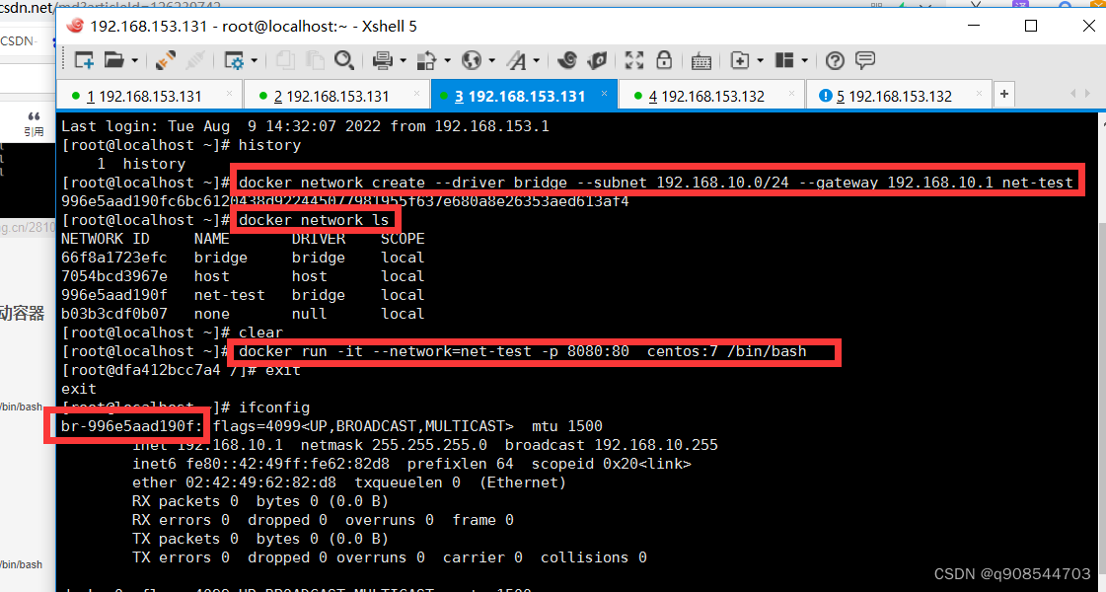This screenshot has width=1106, height=592.
Task: Click the Xshell swirl icon in toolbar
Action: pos(567,61)
